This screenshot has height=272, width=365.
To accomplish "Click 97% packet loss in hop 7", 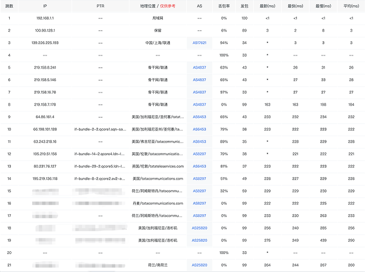I will pos(224,92).
